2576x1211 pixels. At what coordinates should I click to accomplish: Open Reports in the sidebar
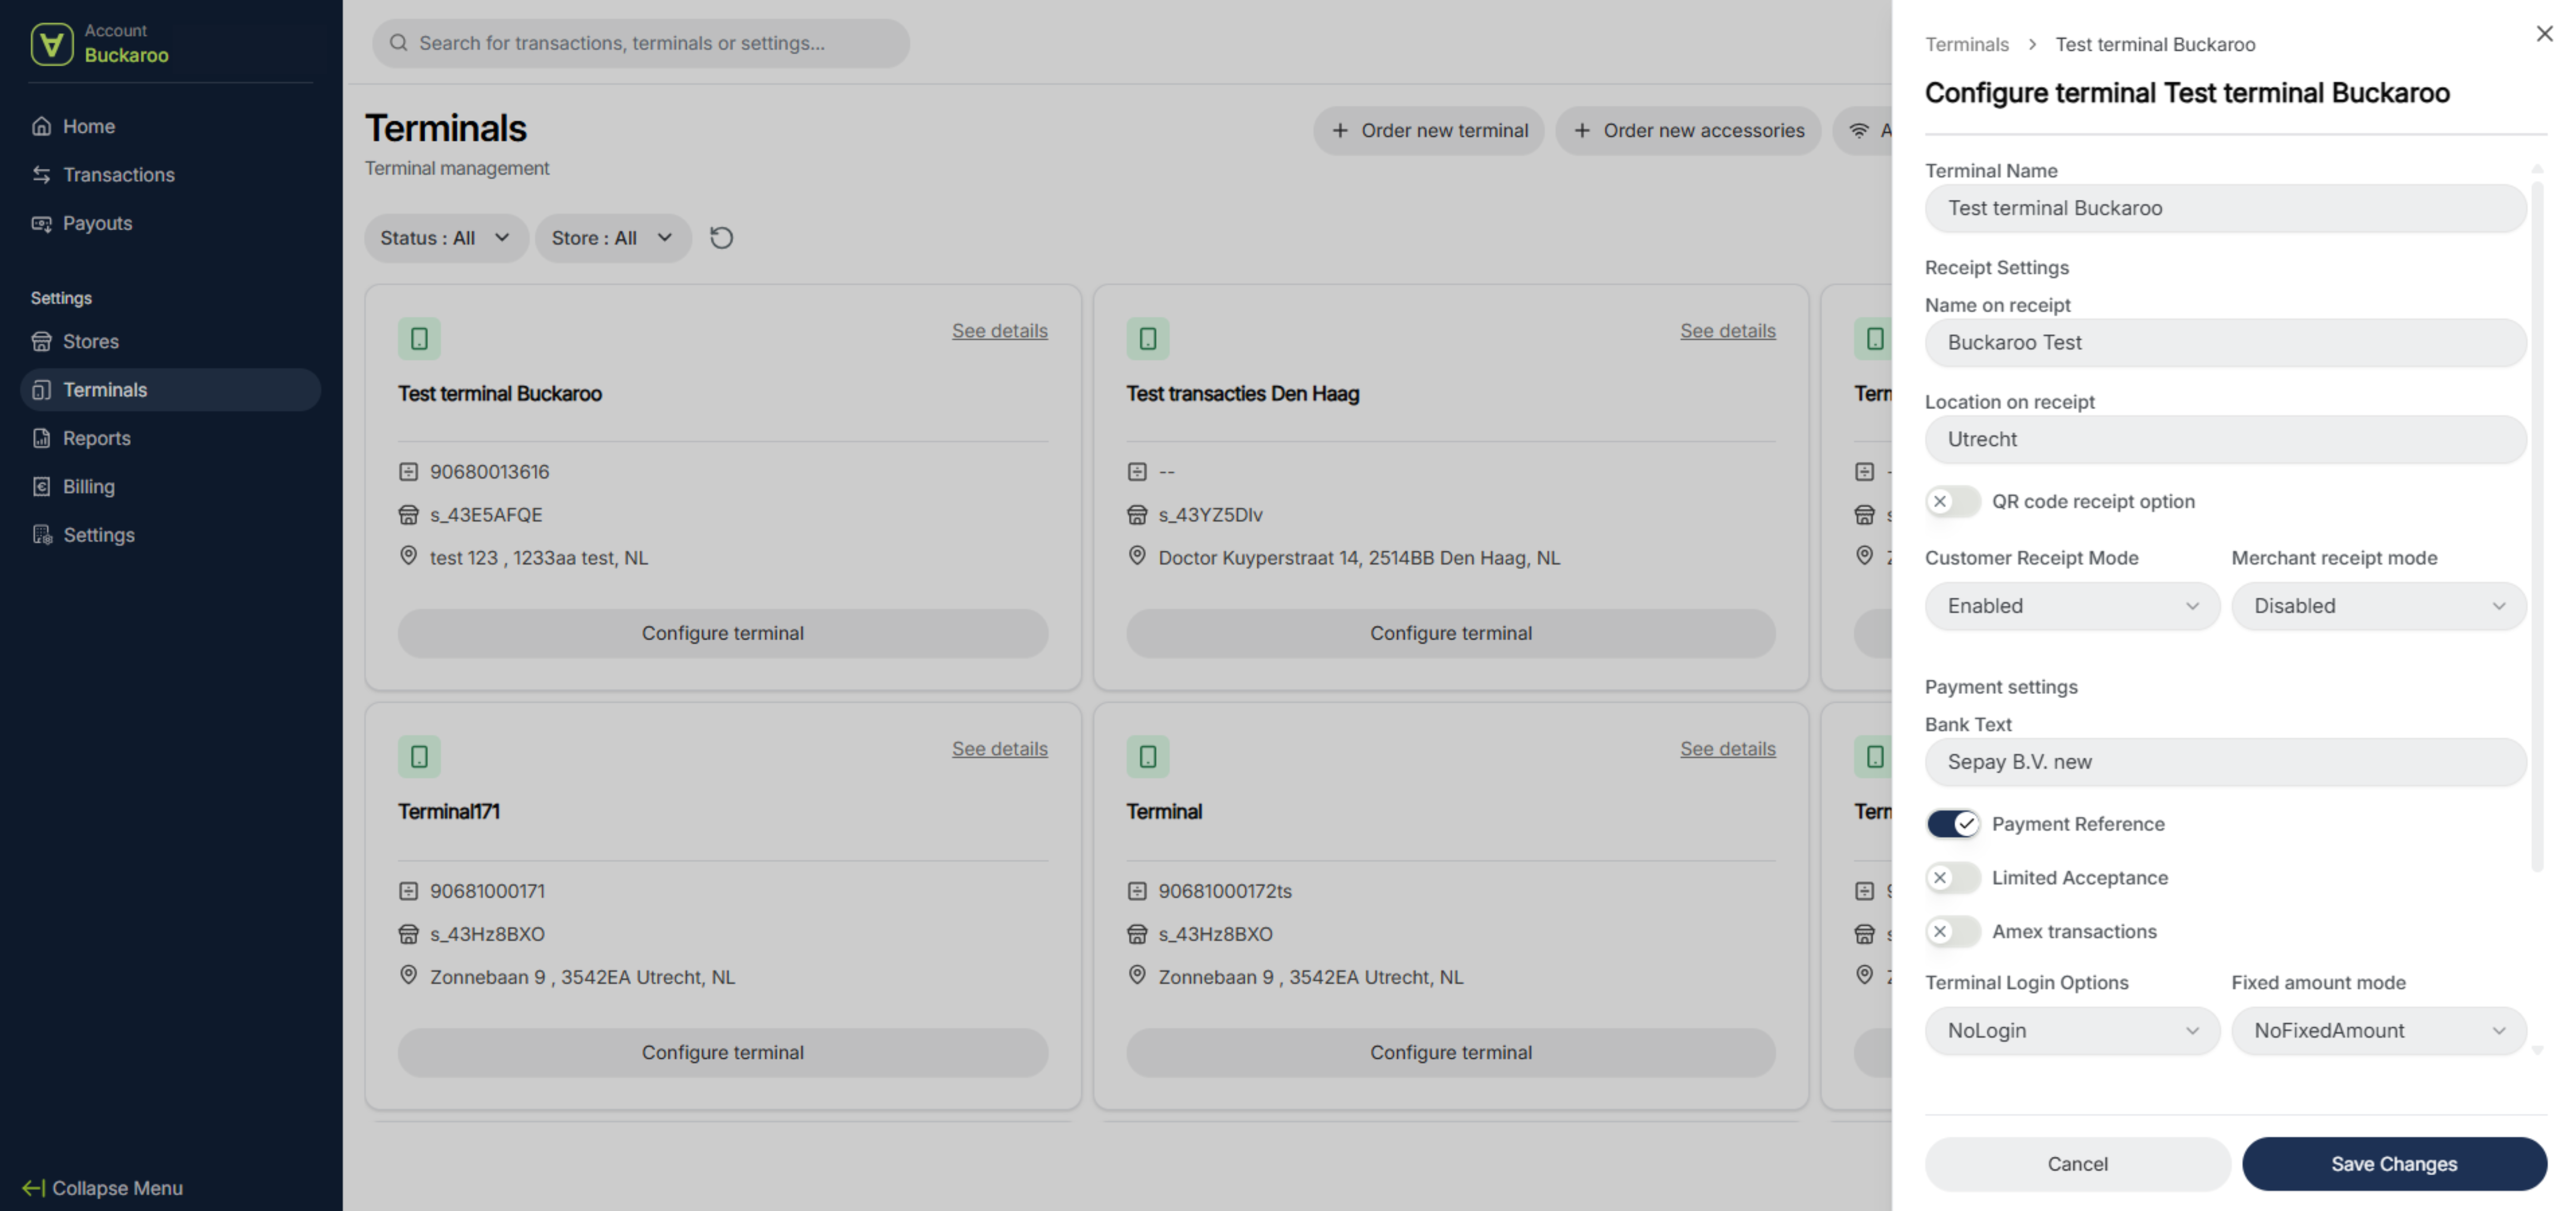(170, 438)
